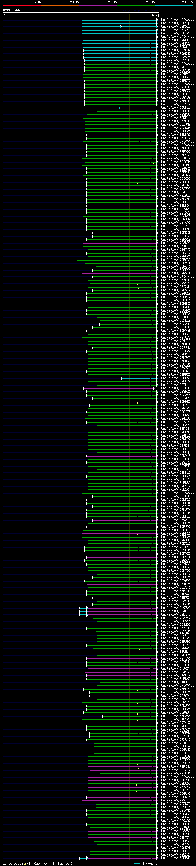Open hit UniRef100_Q94BV9
Screen dimensions: 196x866
(x=176, y=74)
